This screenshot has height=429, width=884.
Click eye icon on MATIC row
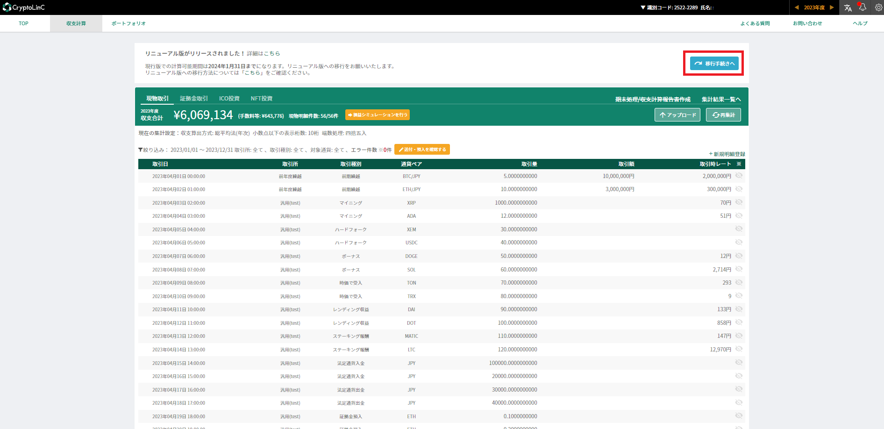739,336
